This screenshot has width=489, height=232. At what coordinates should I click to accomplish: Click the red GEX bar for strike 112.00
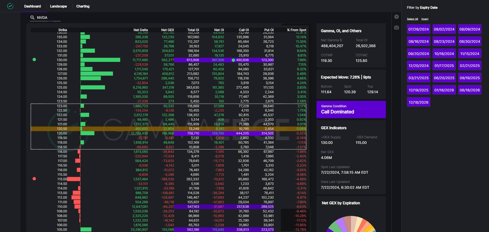pyautogui.click(x=76, y=198)
